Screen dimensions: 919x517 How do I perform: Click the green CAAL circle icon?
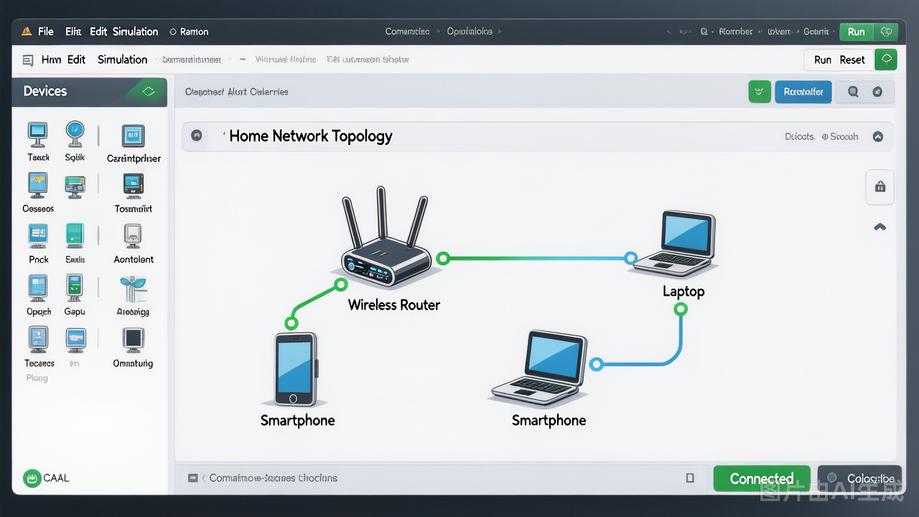[x=32, y=478]
